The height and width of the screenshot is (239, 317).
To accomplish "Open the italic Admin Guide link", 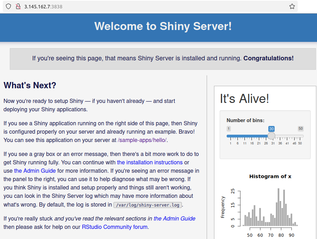I will point(174,219).
